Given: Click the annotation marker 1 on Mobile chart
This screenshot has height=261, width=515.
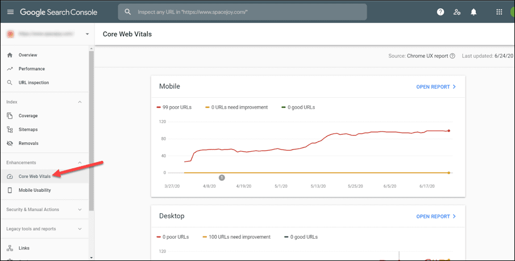Looking at the screenshot, I should [222, 177].
